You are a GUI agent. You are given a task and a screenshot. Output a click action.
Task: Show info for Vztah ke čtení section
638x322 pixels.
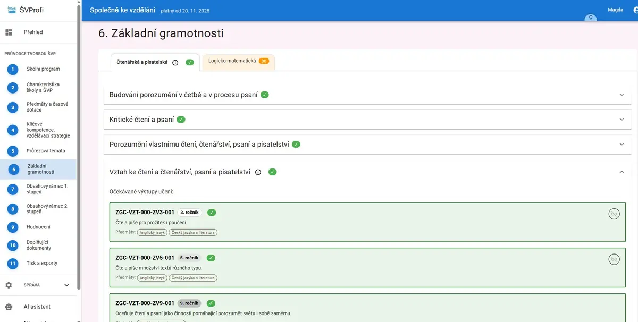(x=258, y=172)
